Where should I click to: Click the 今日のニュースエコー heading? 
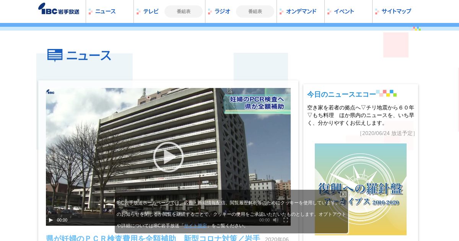342,94
